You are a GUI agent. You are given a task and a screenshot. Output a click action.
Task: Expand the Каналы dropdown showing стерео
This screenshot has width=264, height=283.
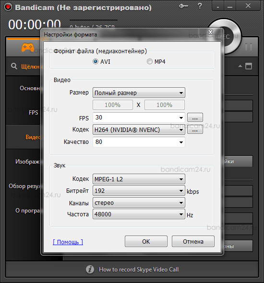tap(139, 203)
